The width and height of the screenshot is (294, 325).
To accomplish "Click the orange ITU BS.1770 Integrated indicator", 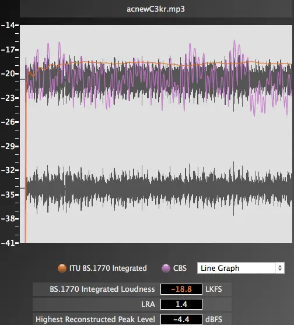I will coord(62,268).
